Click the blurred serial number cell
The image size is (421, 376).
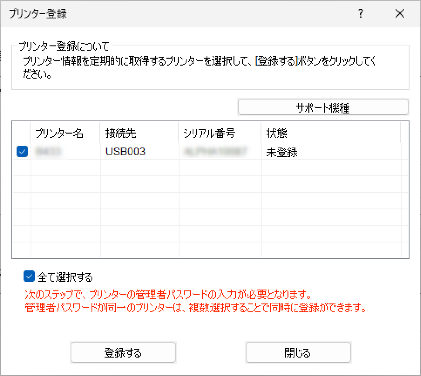[215, 151]
